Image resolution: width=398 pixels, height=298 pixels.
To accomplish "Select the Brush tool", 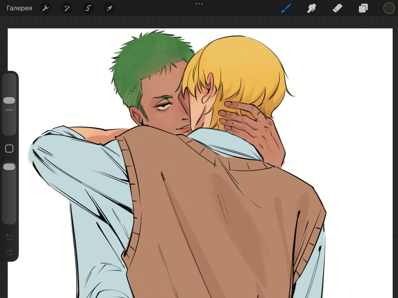I will [286, 8].
